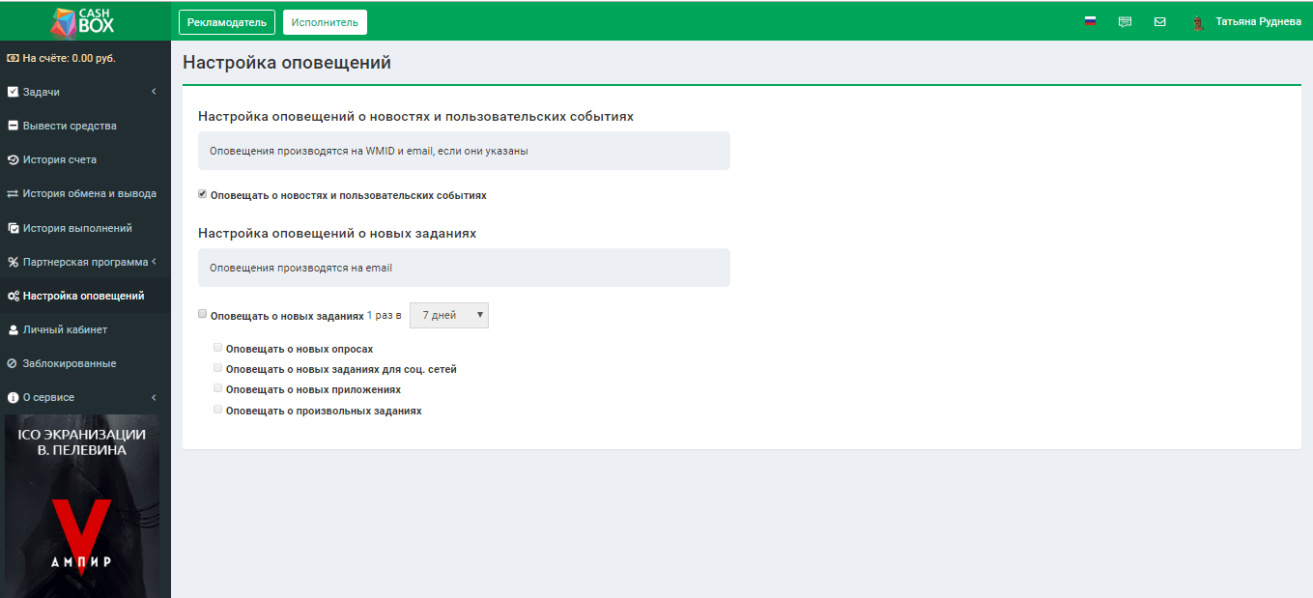The width and height of the screenshot is (1313, 598).
Task: Click the notifications chat icon in header
Action: click(1125, 20)
